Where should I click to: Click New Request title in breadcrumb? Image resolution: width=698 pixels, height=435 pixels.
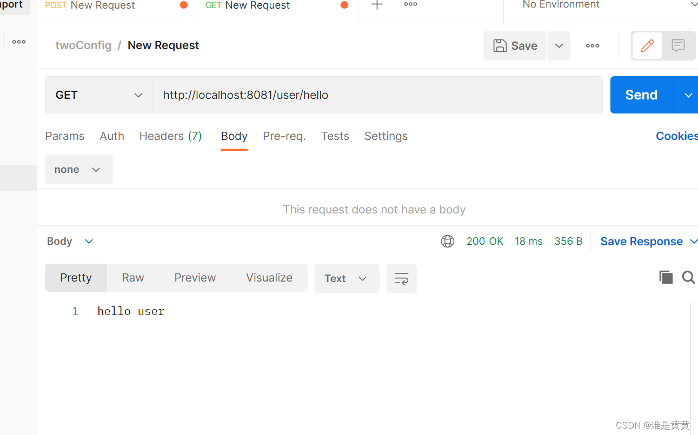click(163, 45)
